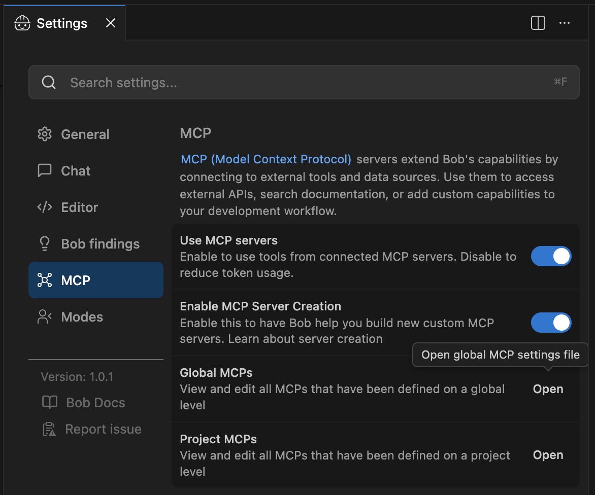Click the Chat speech bubble icon

44,170
